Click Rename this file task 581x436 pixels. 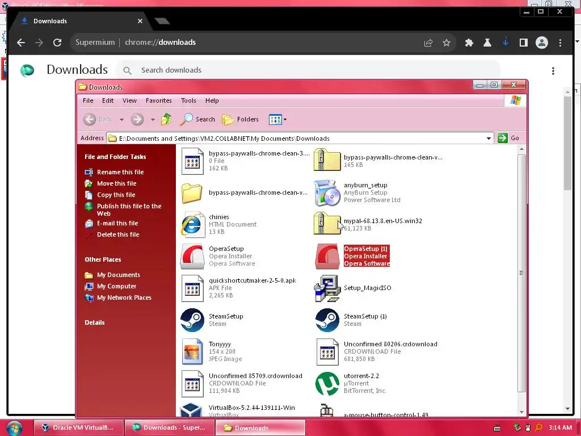pos(120,172)
